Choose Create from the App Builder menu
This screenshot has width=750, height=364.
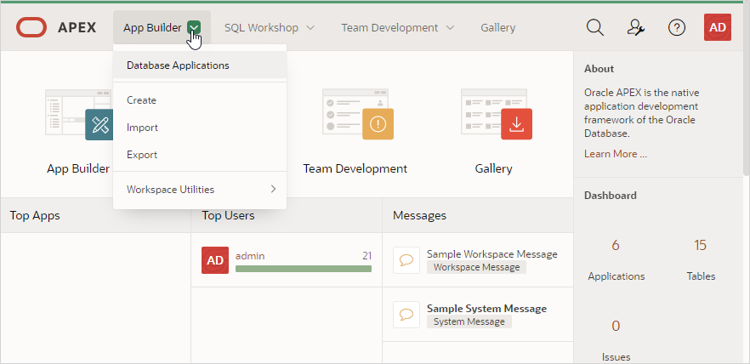click(x=200, y=100)
